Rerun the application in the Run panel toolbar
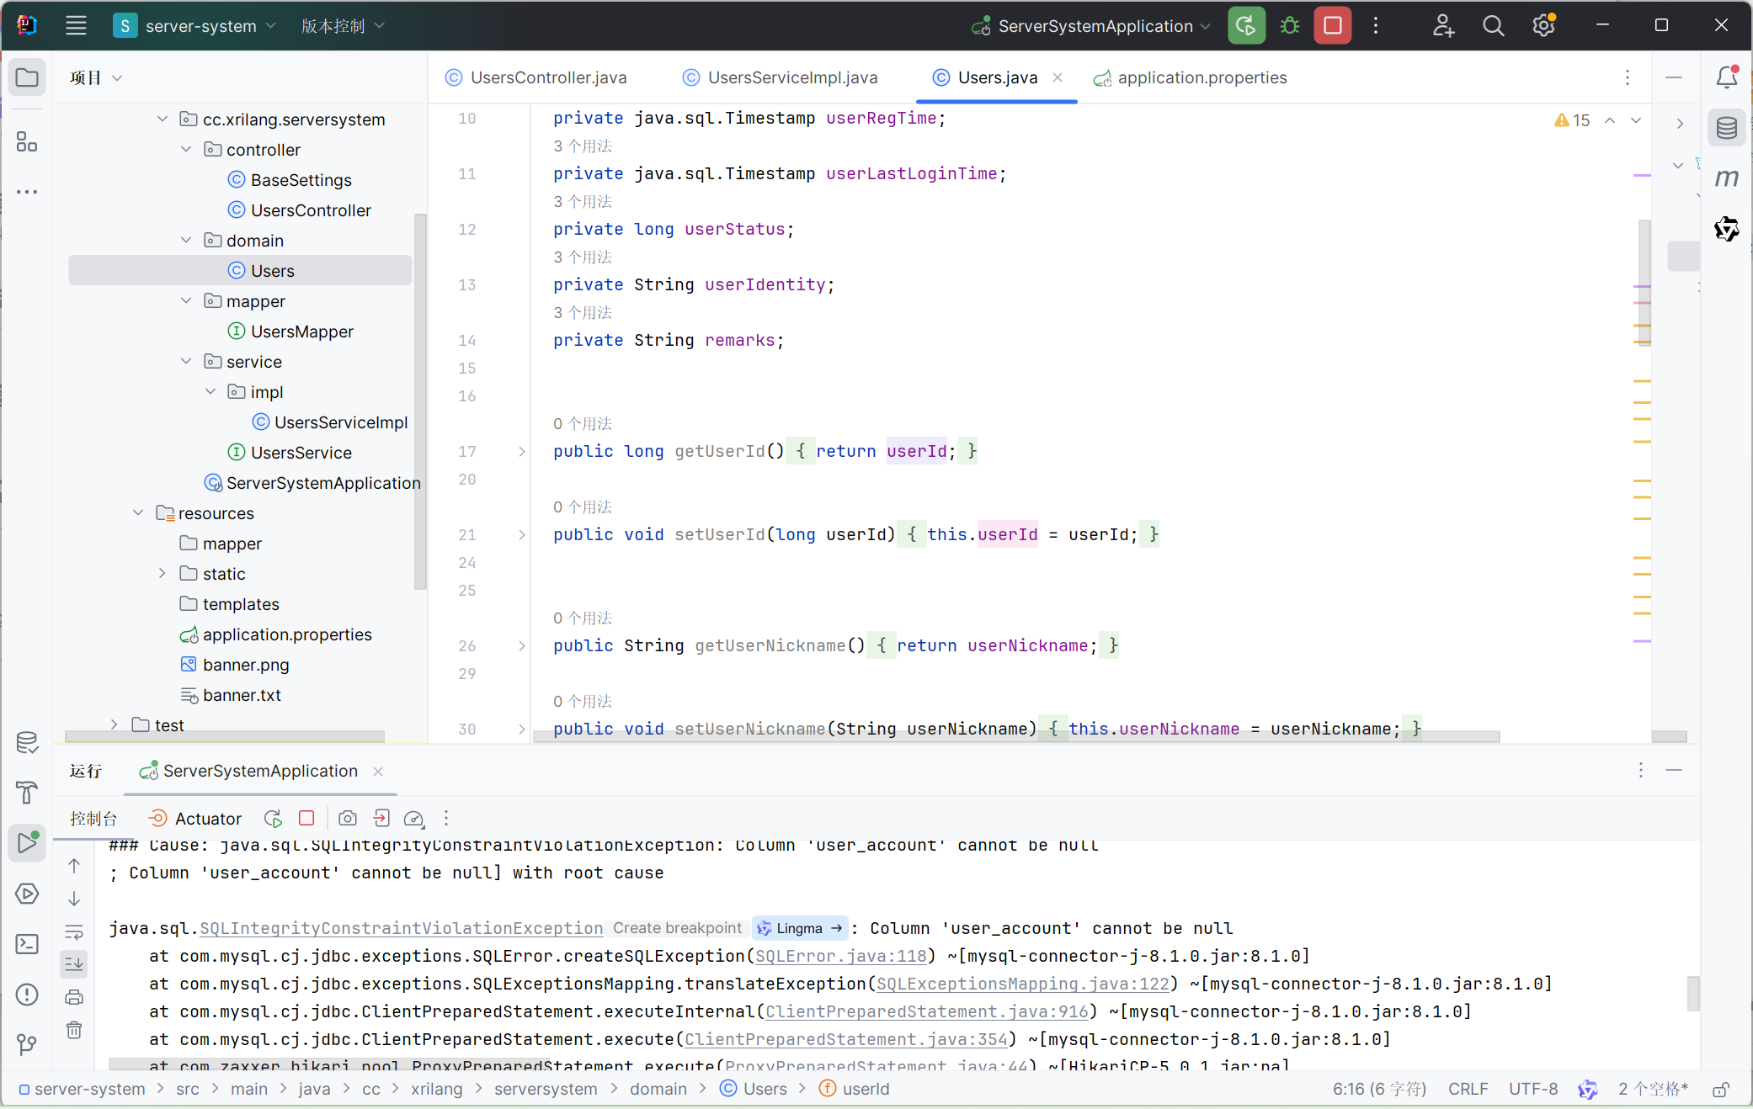 pyautogui.click(x=273, y=818)
